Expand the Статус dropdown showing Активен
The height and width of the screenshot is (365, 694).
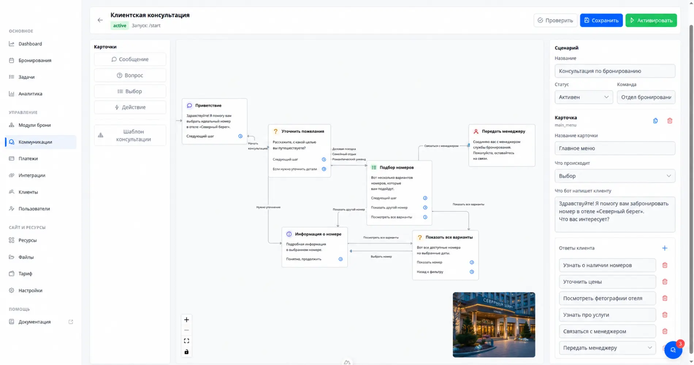(584, 97)
